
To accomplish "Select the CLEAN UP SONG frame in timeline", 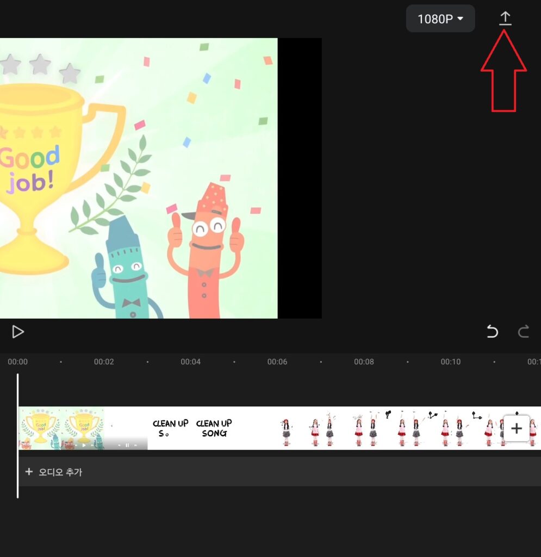I will 214,428.
